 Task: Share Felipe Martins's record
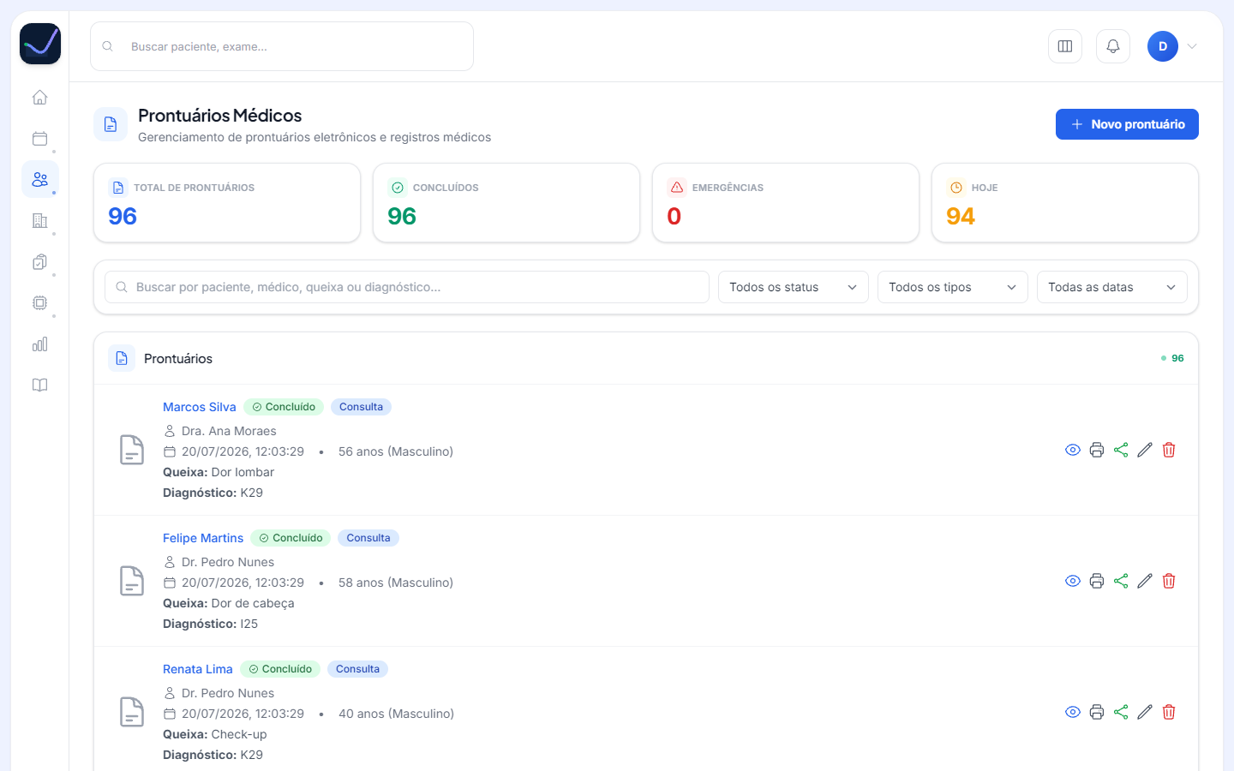click(1121, 581)
